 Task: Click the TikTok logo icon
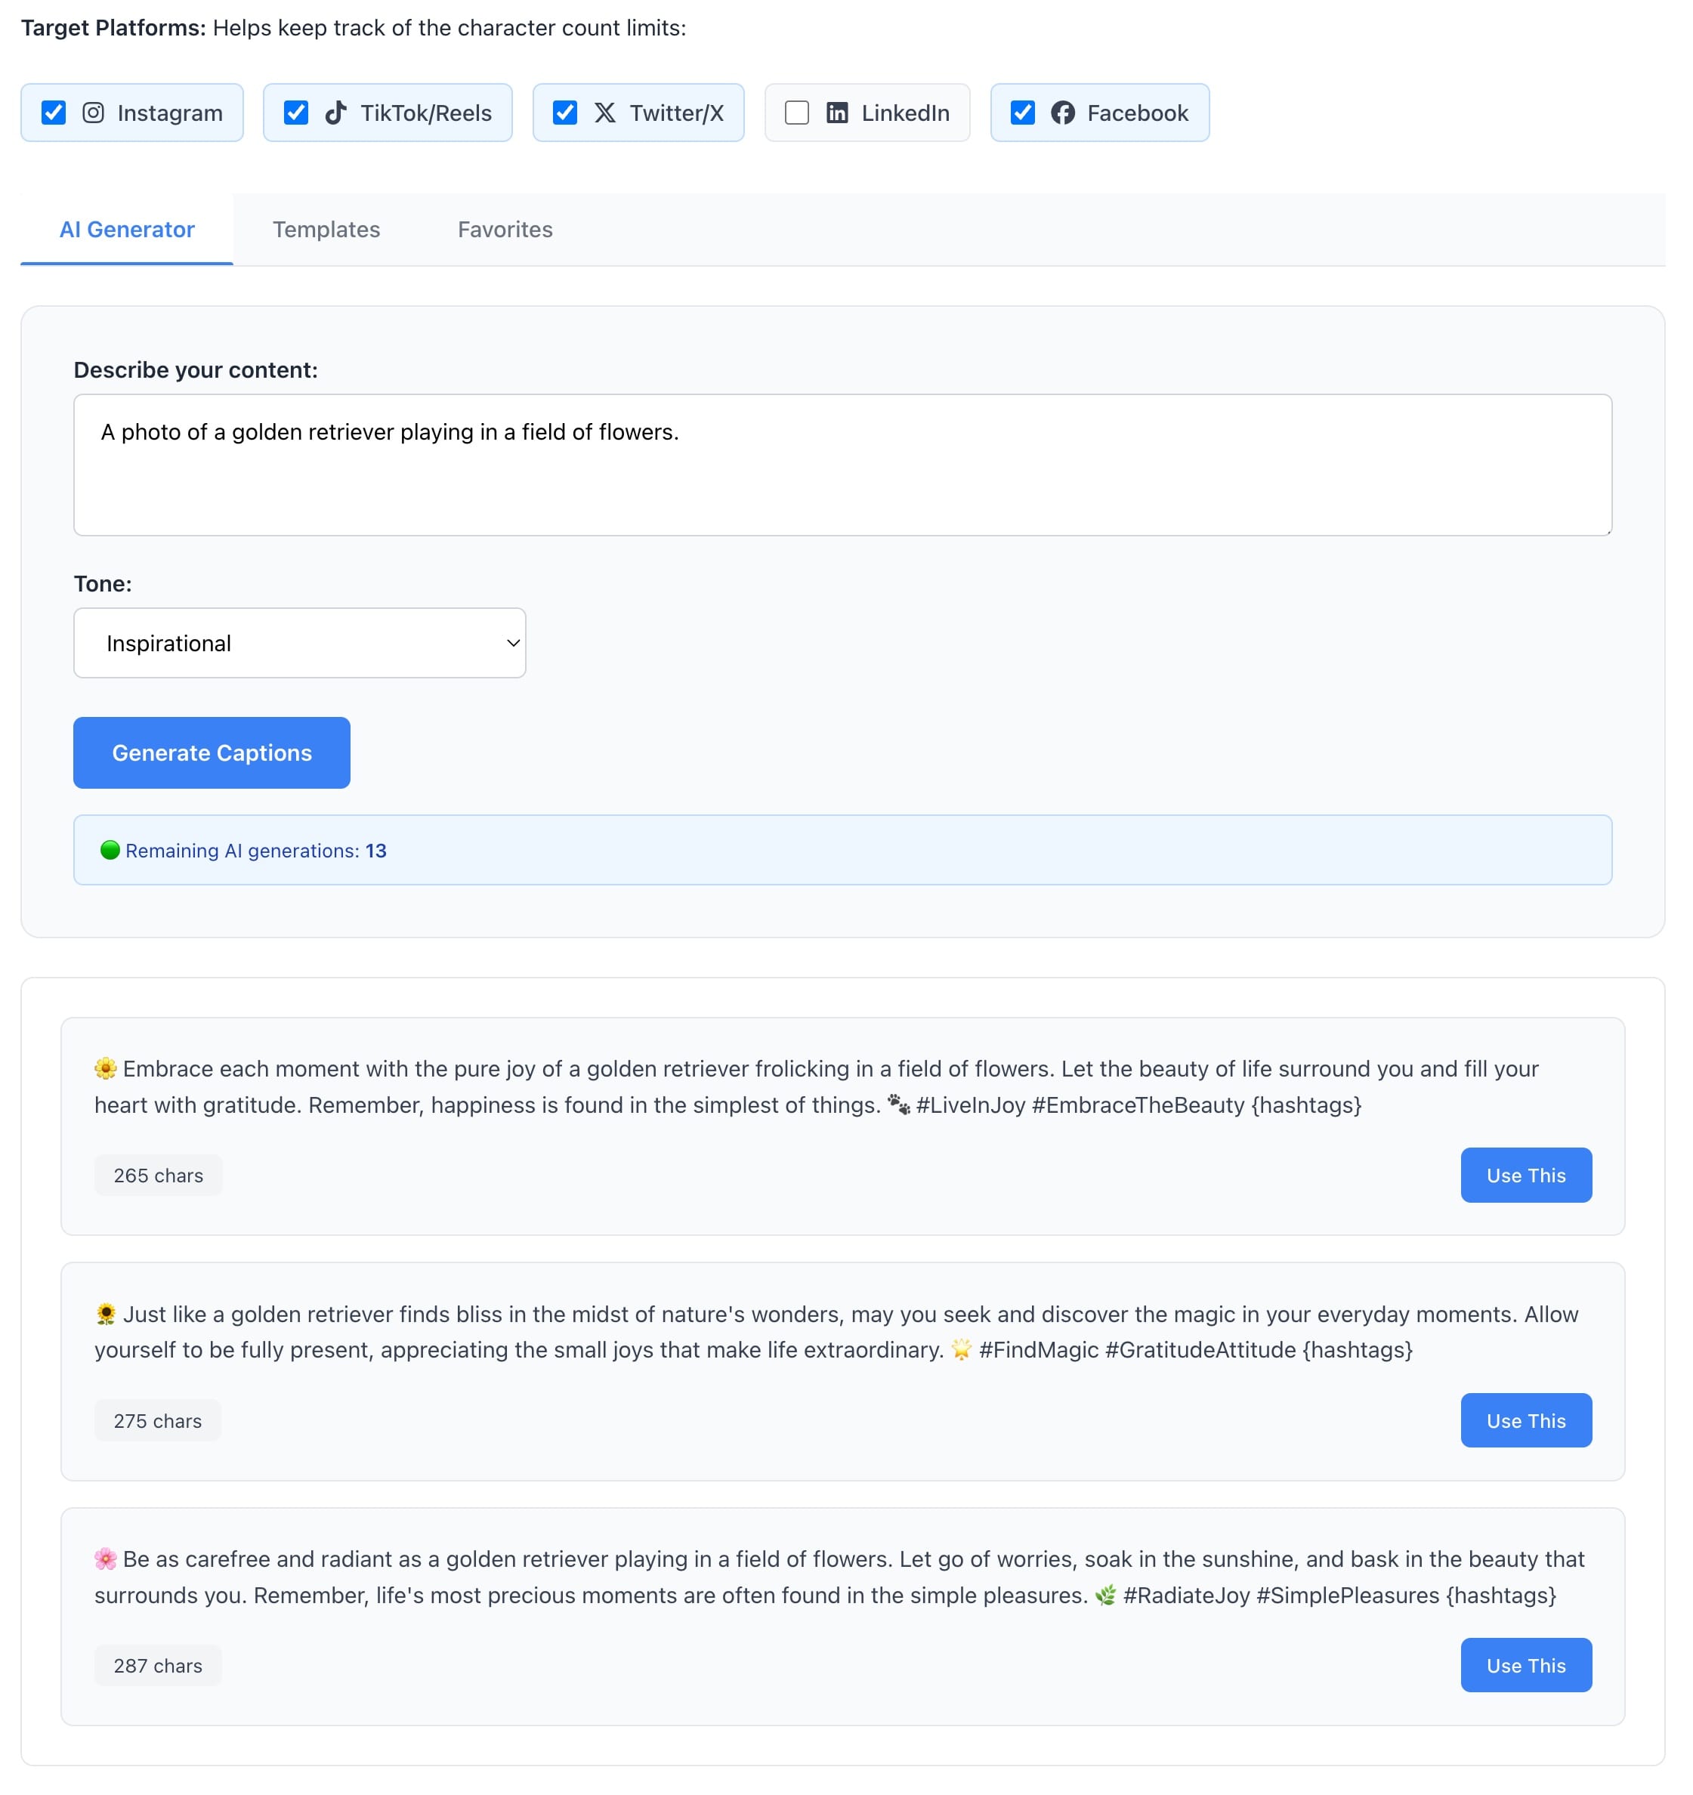click(x=335, y=113)
